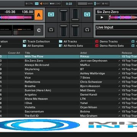The width and height of the screenshot is (137, 137).
Task: Click artist search icon beside Yahel
Action: tap(119, 103)
